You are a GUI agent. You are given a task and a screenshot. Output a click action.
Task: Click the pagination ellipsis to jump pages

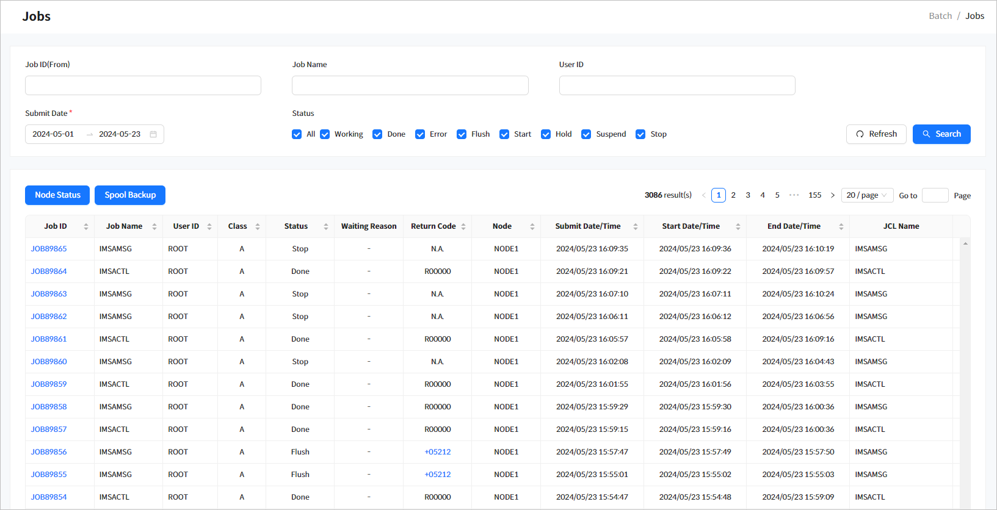pyautogui.click(x=794, y=195)
